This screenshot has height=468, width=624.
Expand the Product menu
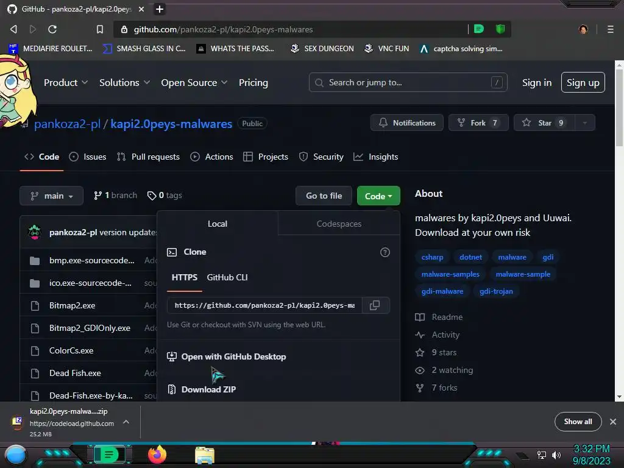pos(66,82)
